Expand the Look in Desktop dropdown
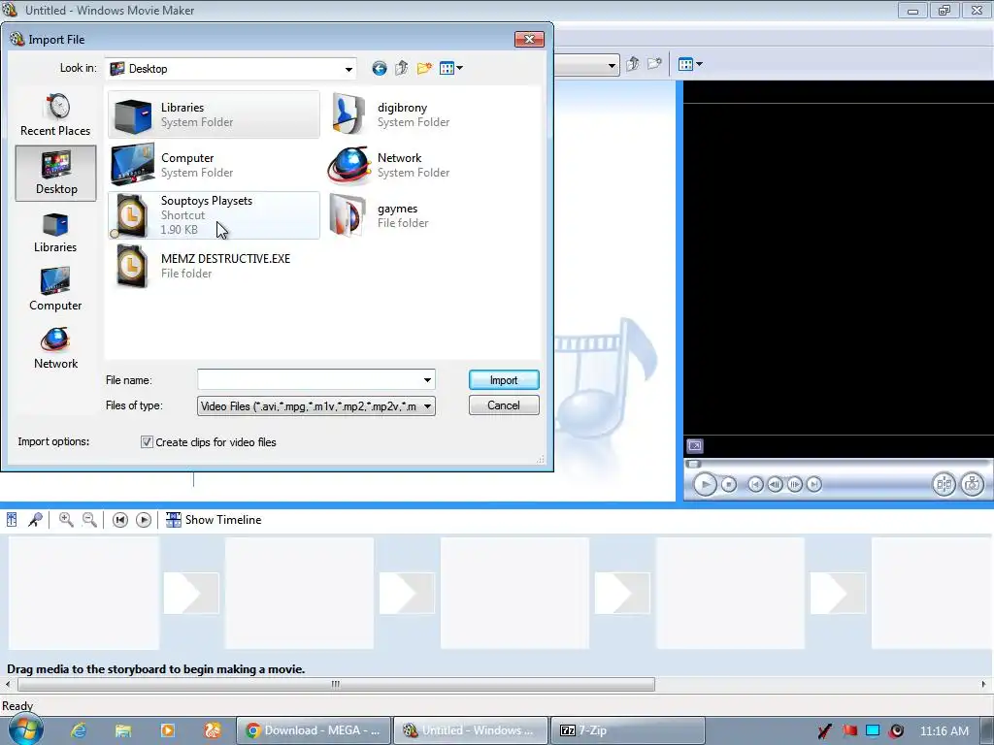The image size is (994, 745). pos(348,69)
